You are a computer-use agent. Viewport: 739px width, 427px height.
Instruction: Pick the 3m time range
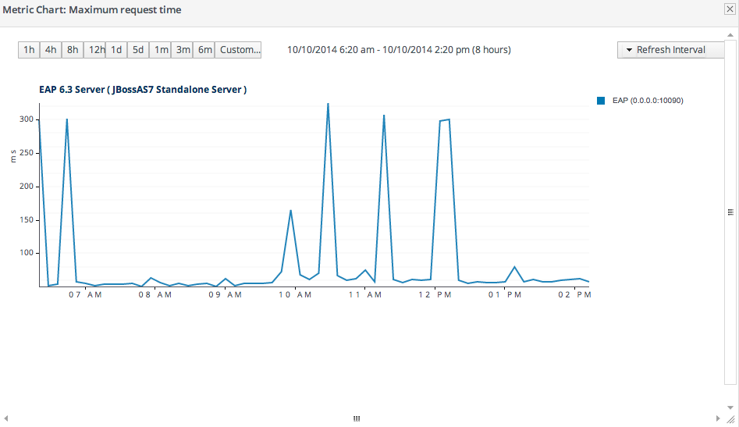(183, 50)
